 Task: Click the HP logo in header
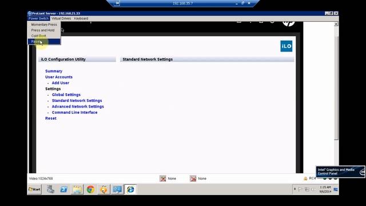tap(288, 23)
